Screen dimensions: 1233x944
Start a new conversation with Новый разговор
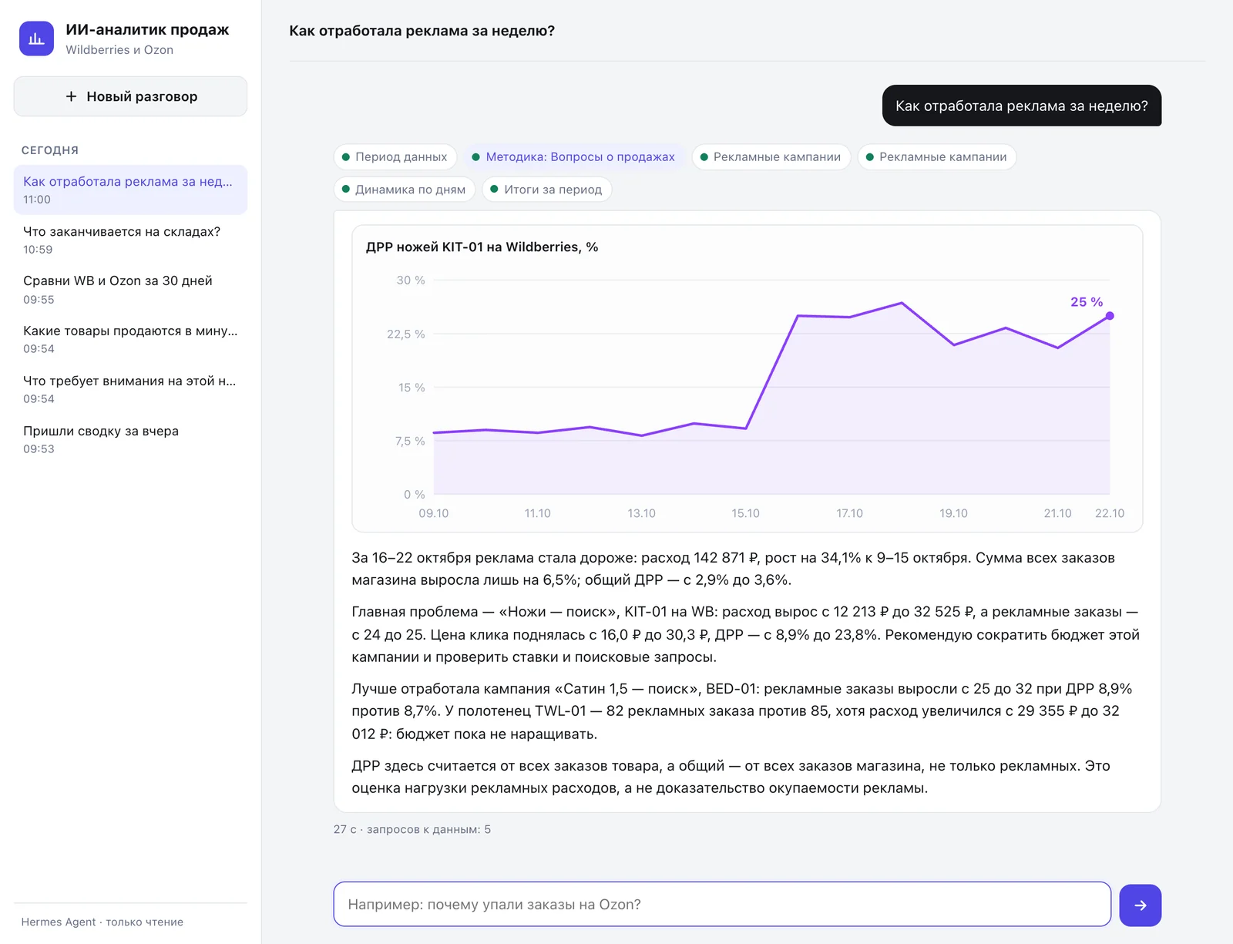pos(130,96)
